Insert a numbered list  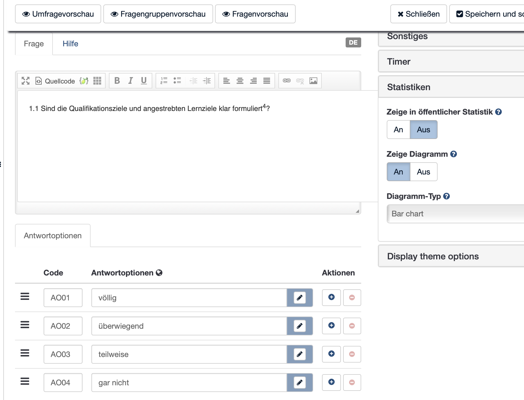(164, 81)
